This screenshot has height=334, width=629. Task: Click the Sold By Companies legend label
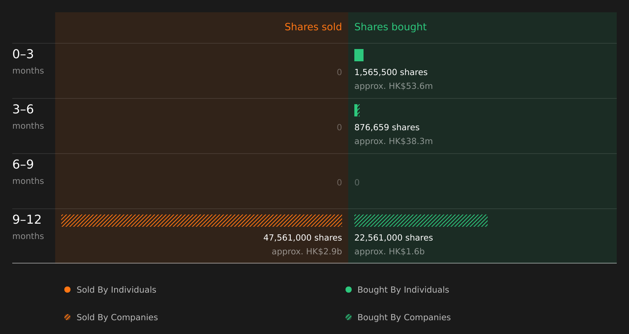117,317
